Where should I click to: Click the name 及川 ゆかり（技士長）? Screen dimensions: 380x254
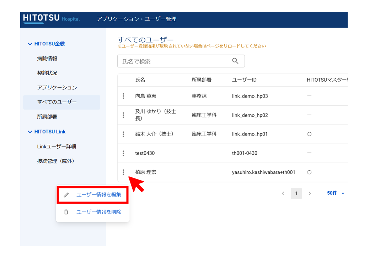click(156, 115)
